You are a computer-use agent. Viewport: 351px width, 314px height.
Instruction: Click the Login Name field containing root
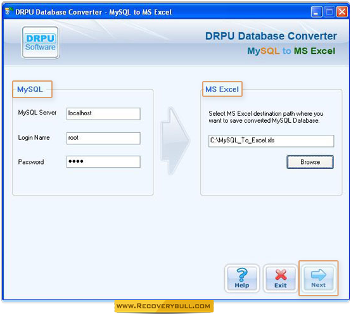point(103,138)
